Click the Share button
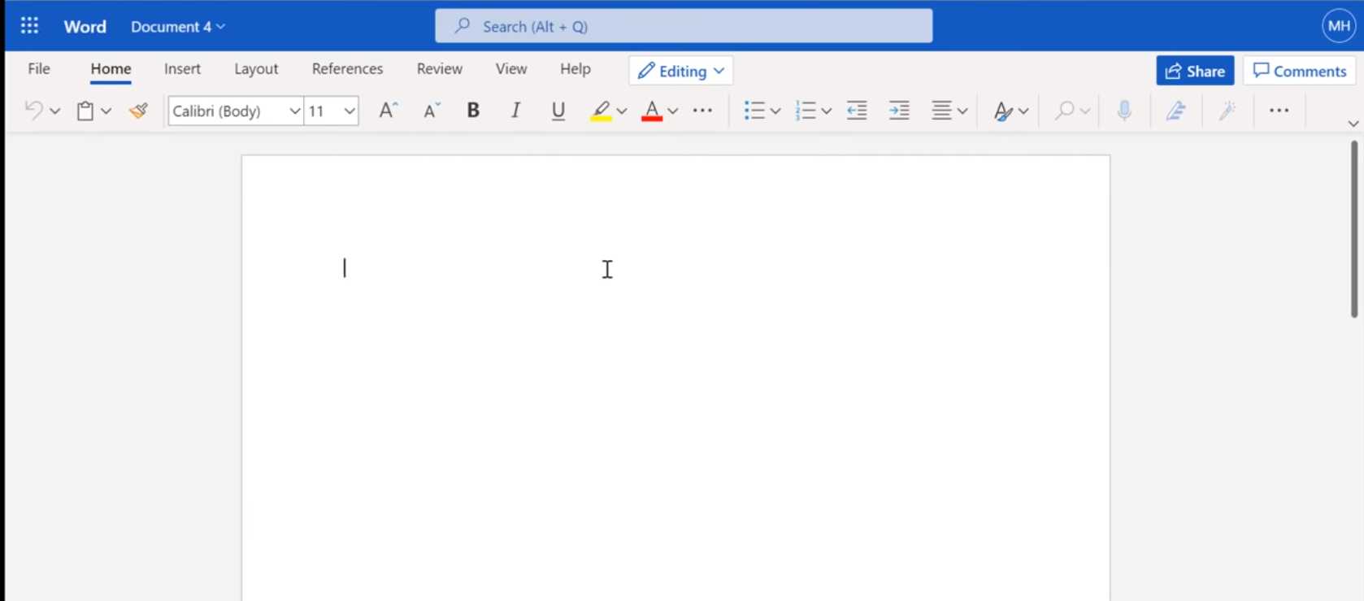 1195,71
